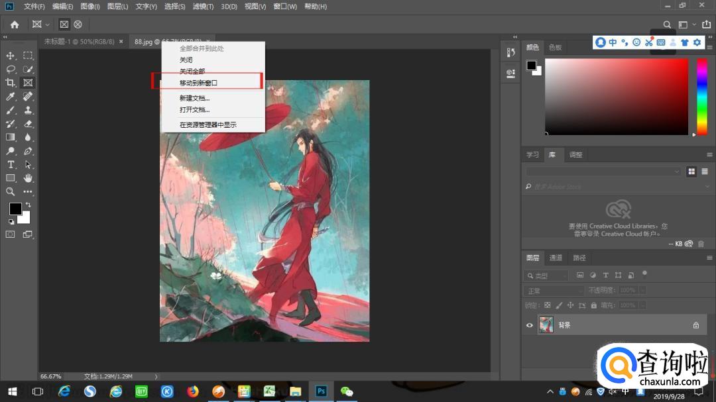
Task: Select the Hand tool
Action: (x=28, y=178)
